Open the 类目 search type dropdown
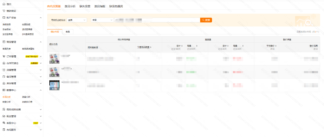The width and height of the screenshot is (324, 137). [102, 20]
